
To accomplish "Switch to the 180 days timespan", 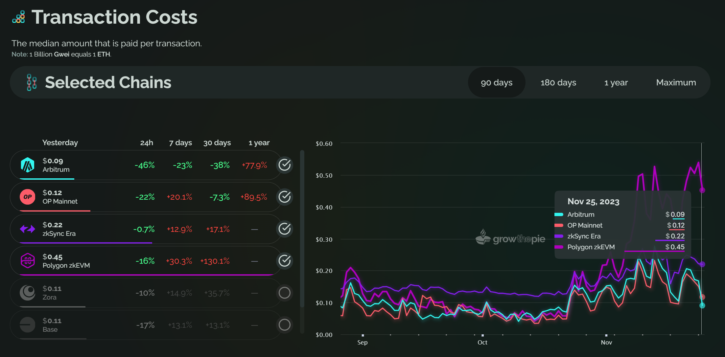I will (x=558, y=82).
